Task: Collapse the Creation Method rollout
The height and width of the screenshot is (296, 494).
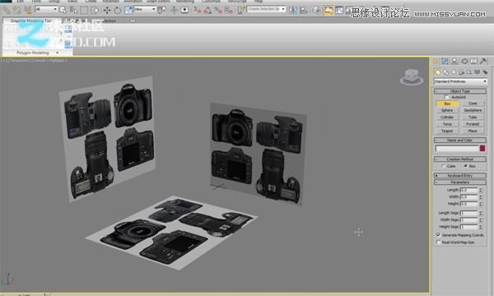Action: click(x=460, y=160)
